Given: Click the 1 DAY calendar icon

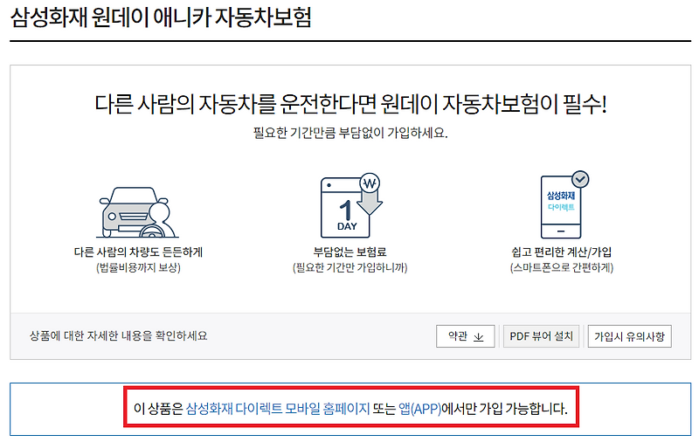Looking at the screenshot, I should click(351, 206).
